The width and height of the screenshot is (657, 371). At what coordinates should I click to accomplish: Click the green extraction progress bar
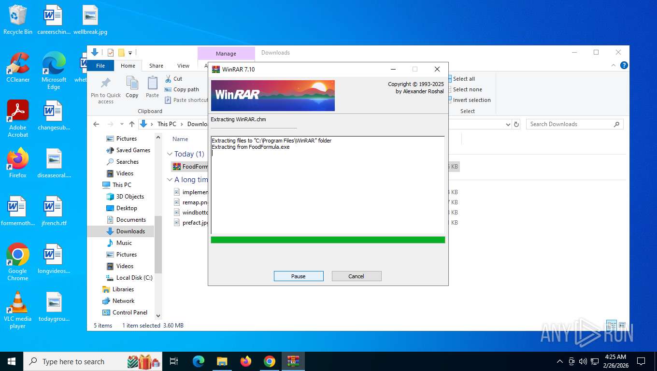tap(328, 240)
